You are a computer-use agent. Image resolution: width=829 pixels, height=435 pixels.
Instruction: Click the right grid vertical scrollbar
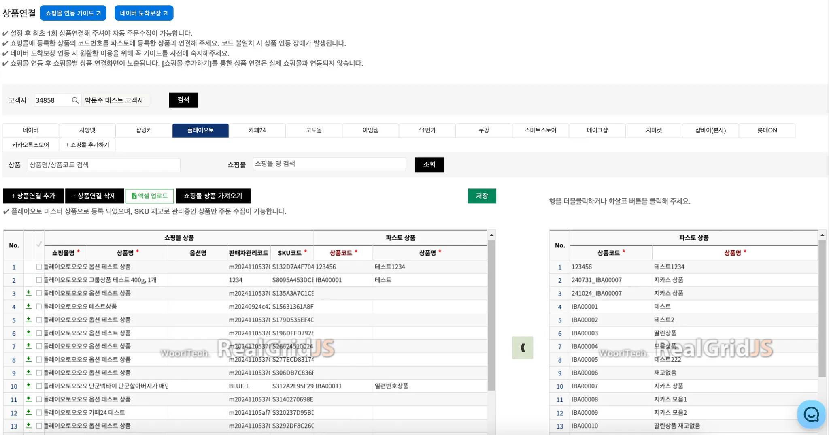822,309
